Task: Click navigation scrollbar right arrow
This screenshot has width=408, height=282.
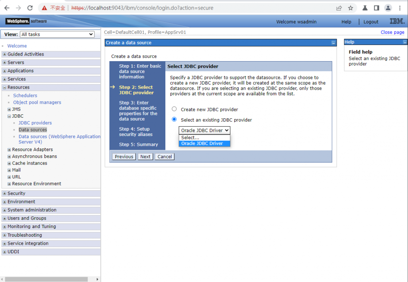Action: 97,279
